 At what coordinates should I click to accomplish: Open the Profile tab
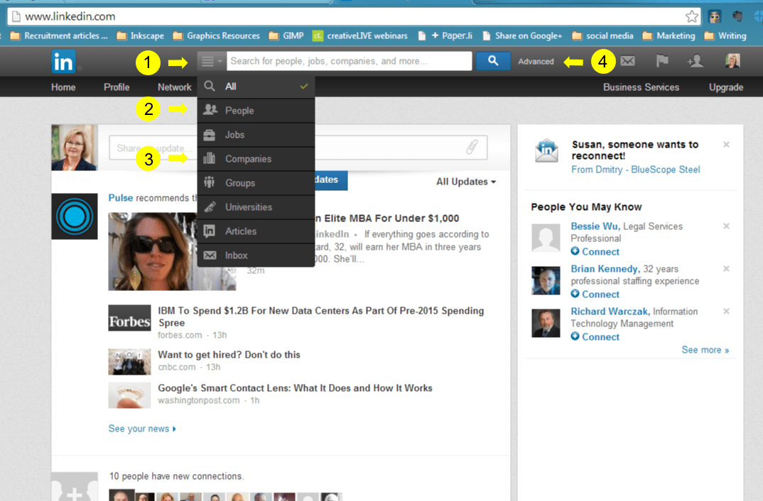(x=117, y=87)
